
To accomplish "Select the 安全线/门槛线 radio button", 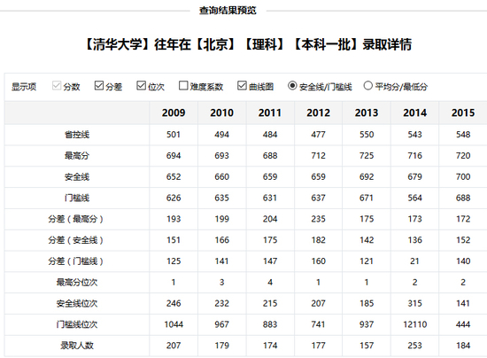I will (292, 85).
